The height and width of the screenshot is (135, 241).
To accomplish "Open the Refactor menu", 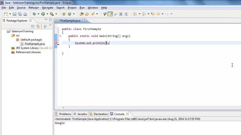I will click(34, 7).
